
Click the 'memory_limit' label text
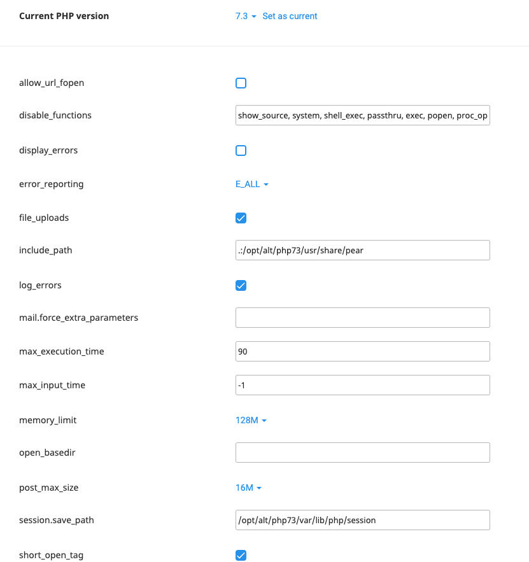(x=48, y=420)
